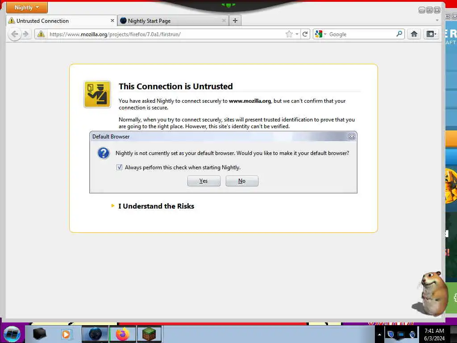
Task: Select the Untrusted Connection tab
Action: pos(61,21)
